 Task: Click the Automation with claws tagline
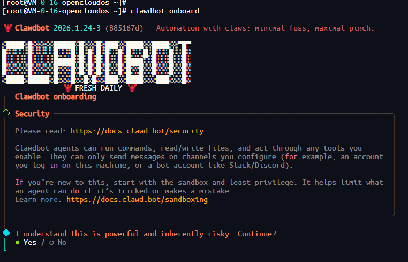(265, 28)
